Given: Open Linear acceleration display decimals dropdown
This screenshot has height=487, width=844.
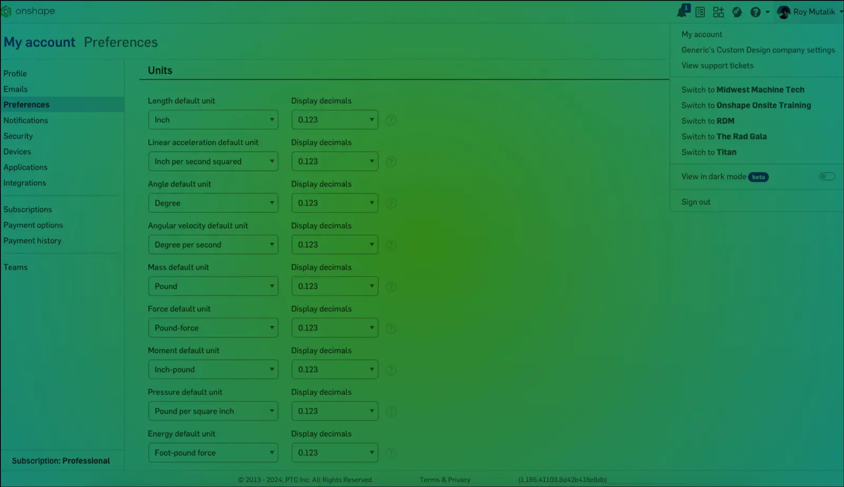Looking at the screenshot, I should [x=335, y=161].
